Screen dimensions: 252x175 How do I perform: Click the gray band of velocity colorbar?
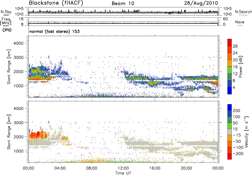point(230,132)
